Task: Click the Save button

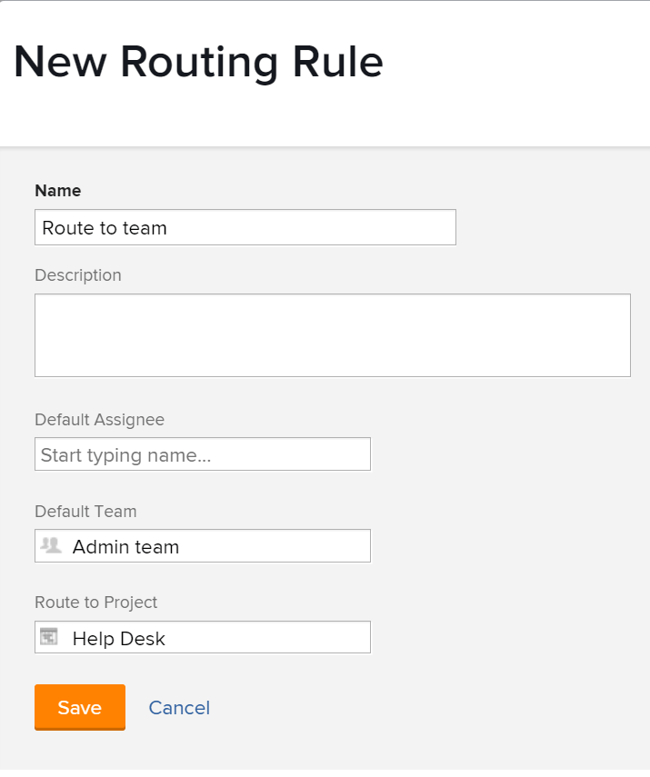Action: [79, 707]
